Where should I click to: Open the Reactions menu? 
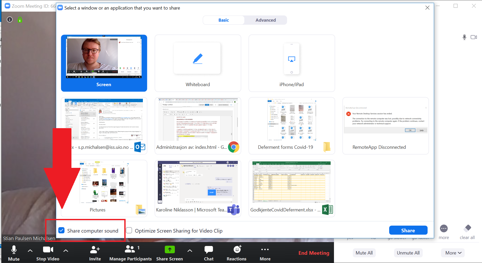point(236,253)
